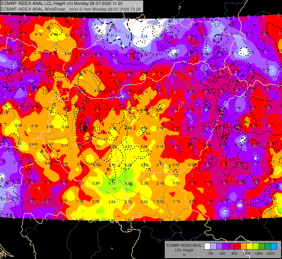This screenshot has height=259, width=282.
Task: Select the medium violet legend swatch before 400
Action: [x=219, y=246]
